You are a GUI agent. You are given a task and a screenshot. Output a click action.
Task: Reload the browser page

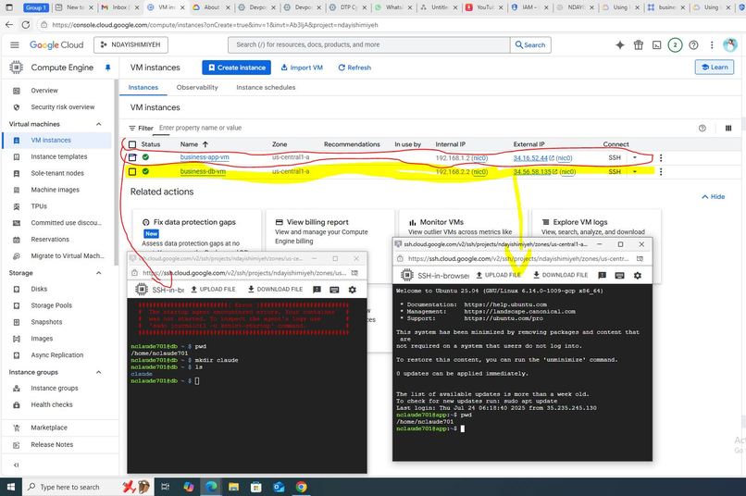(x=25, y=25)
